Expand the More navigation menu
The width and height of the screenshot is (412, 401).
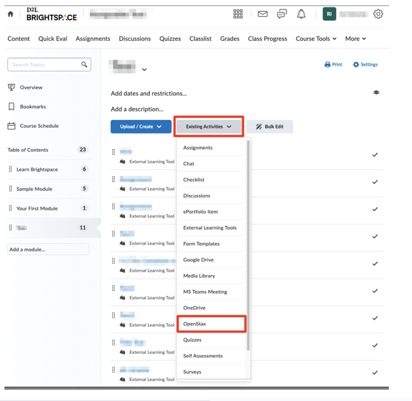click(x=355, y=38)
